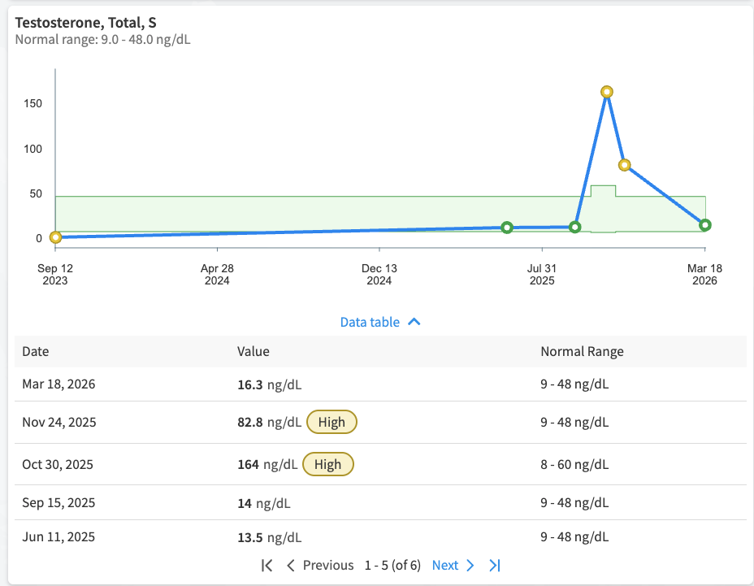754x586 pixels.
Task: Click the Normal Range column header
Action: (x=582, y=352)
